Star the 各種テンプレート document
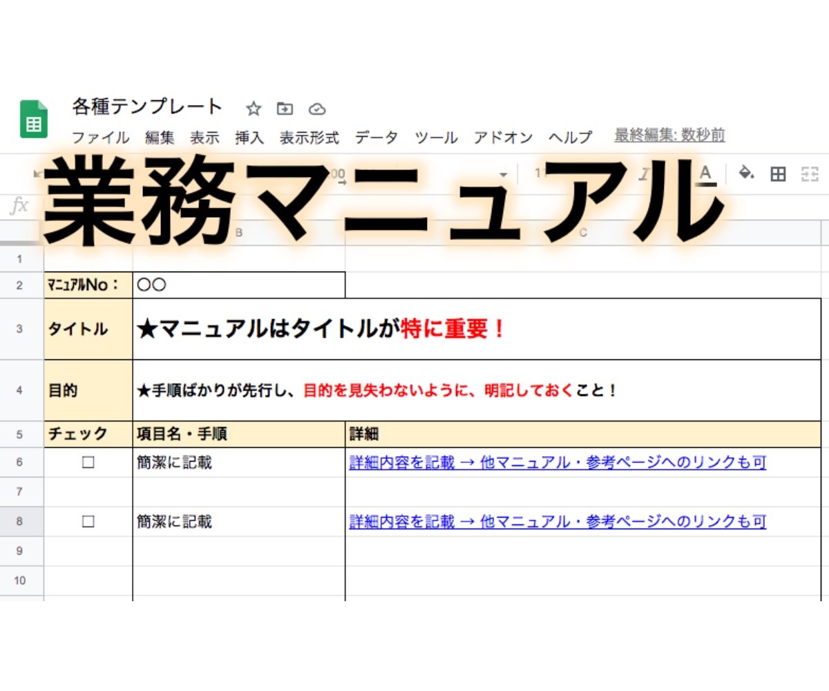The height and width of the screenshot is (691, 829). [254, 108]
